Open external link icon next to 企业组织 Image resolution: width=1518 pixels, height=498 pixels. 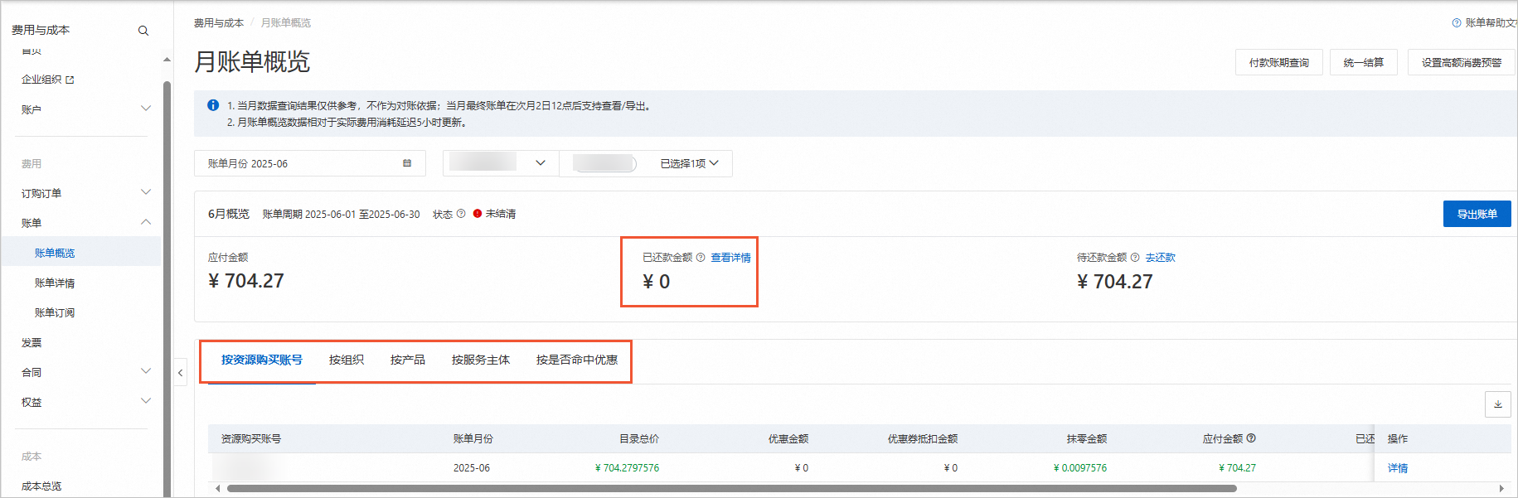[x=70, y=80]
